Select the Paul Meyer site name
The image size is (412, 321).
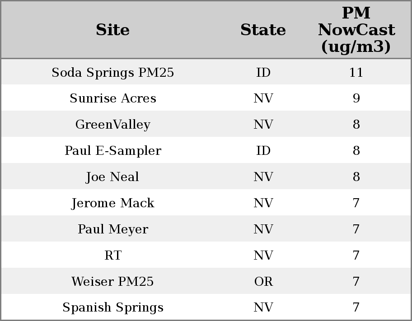(113, 229)
